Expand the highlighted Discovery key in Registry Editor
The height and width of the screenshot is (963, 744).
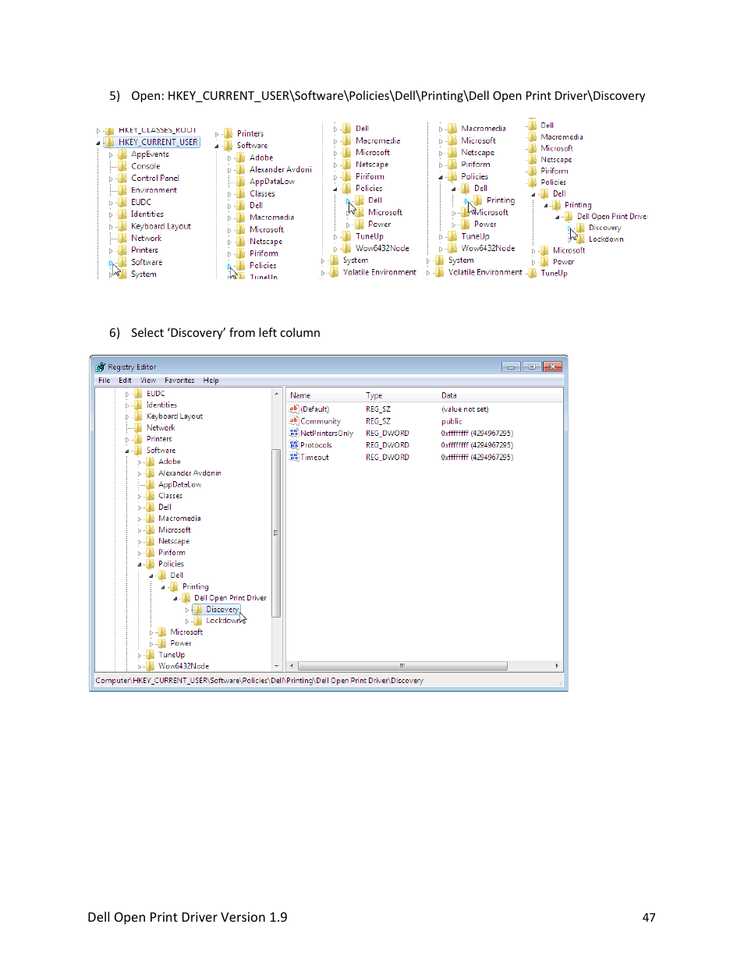point(187,610)
